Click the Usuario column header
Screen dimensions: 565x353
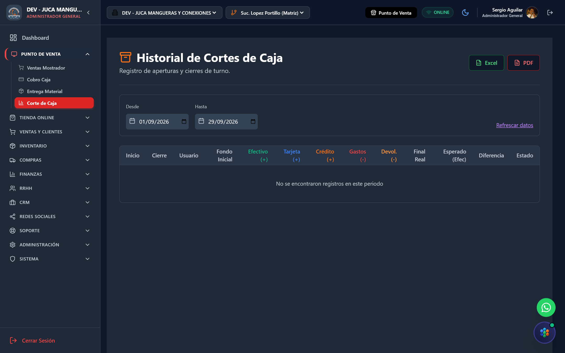189,156
